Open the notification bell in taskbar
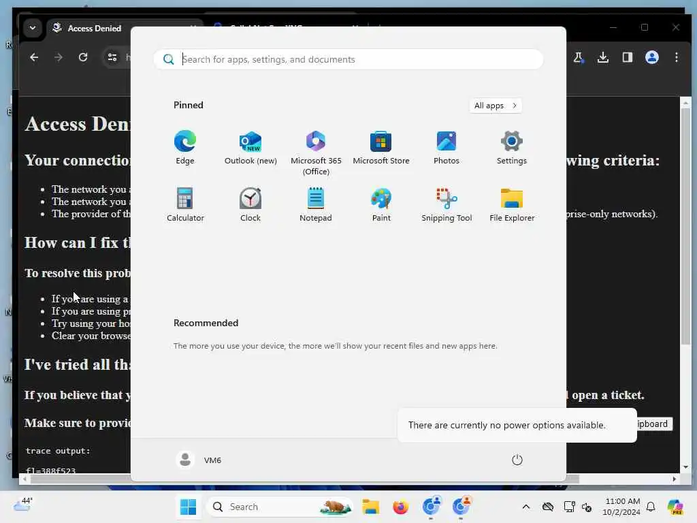 651,507
